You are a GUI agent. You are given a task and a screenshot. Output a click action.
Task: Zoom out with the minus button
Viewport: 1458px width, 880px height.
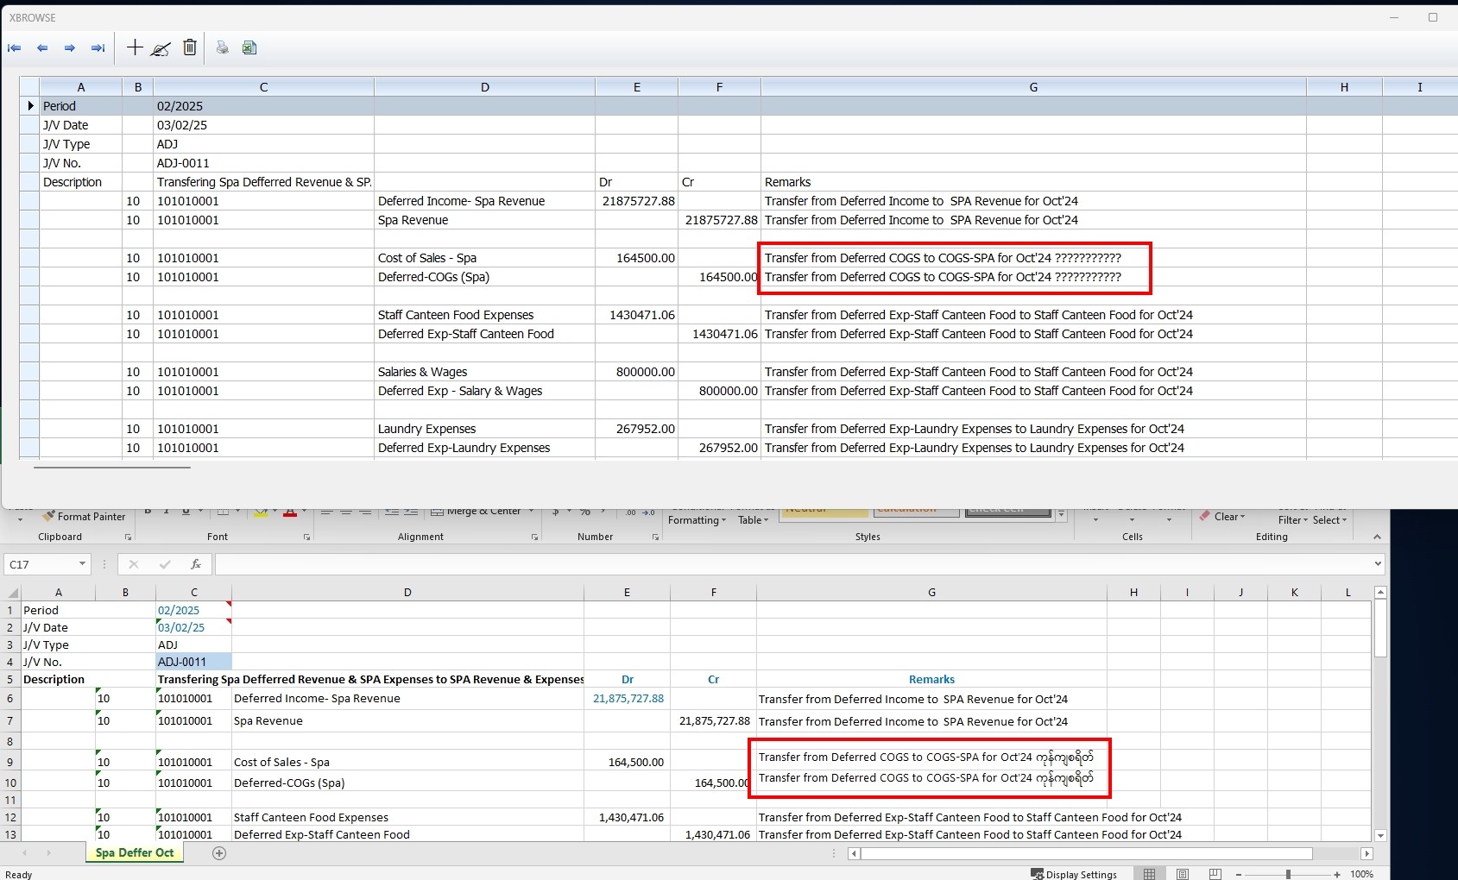pyautogui.click(x=1239, y=874)
